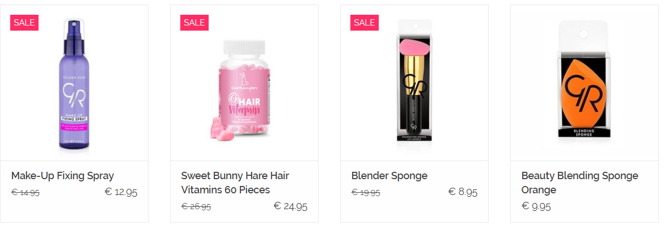Click the crossed-out € 19.95 price
669x237 pixels.
pos(366,193)
